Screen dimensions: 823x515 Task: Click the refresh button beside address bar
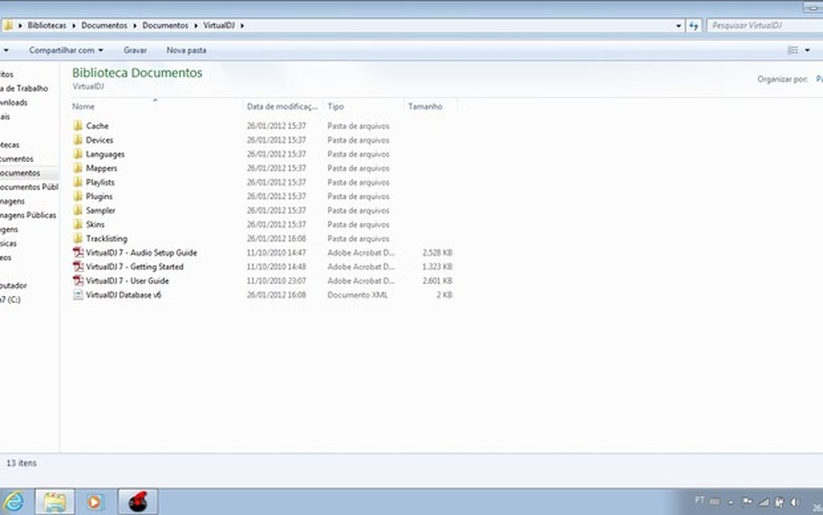(x=694, y=25)
